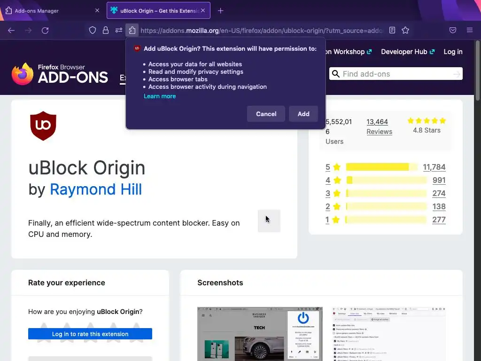
Task: Switch to the Add-ons Manager tab
Action: pyautogui.click(x=52, y=11)
